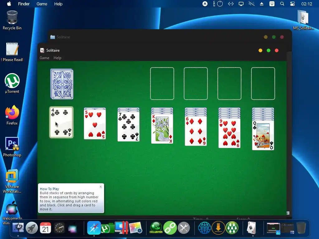The height and width of the screenshot is (239, 319).
Task: Click the first empty foundation slot
Action: tap(162, 83)
